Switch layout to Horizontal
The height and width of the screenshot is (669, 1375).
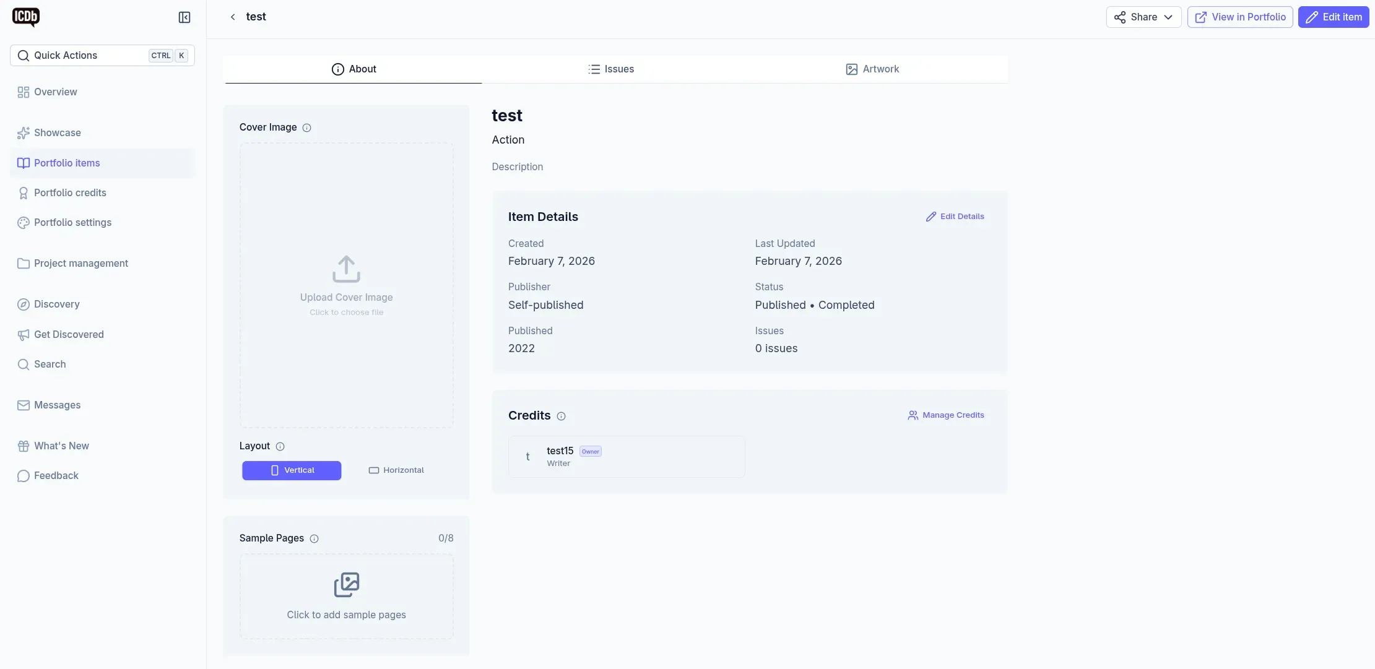(396, 470)
